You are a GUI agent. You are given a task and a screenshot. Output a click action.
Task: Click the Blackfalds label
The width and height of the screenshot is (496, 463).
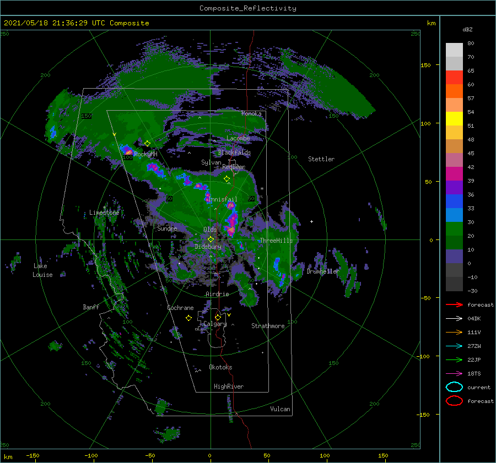click(x=234, y=152)
